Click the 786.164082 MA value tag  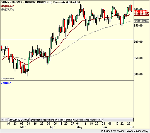(141, 14)
